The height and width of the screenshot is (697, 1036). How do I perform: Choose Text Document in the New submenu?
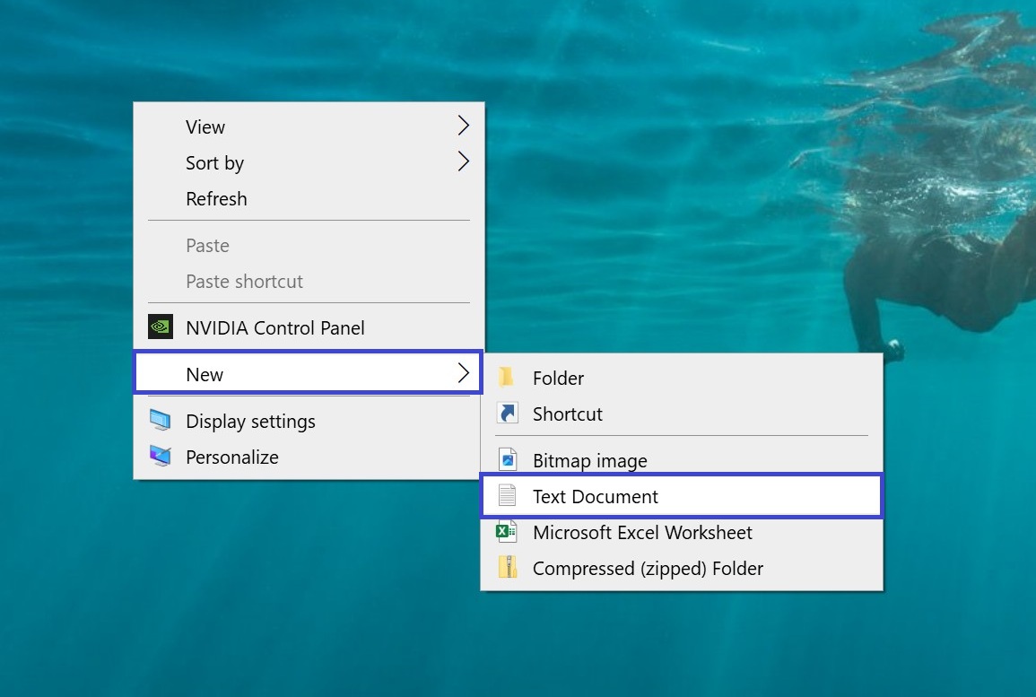596,496
